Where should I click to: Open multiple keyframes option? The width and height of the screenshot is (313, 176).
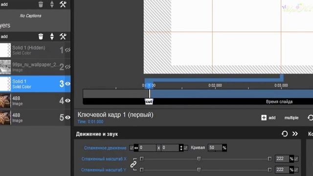pos(291,118)
